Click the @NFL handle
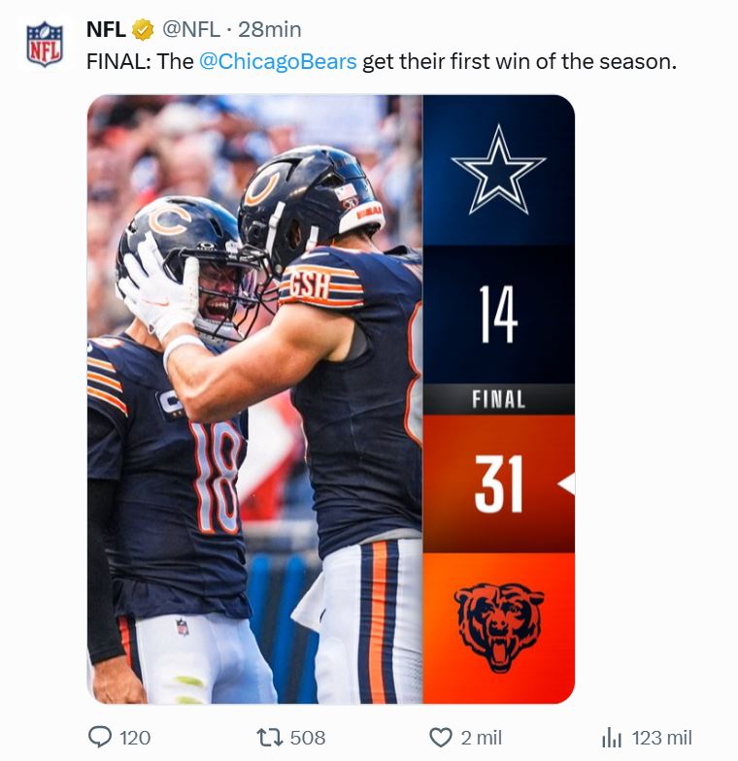The width and height of the screenshot is (738, 761). coord(190,29)
